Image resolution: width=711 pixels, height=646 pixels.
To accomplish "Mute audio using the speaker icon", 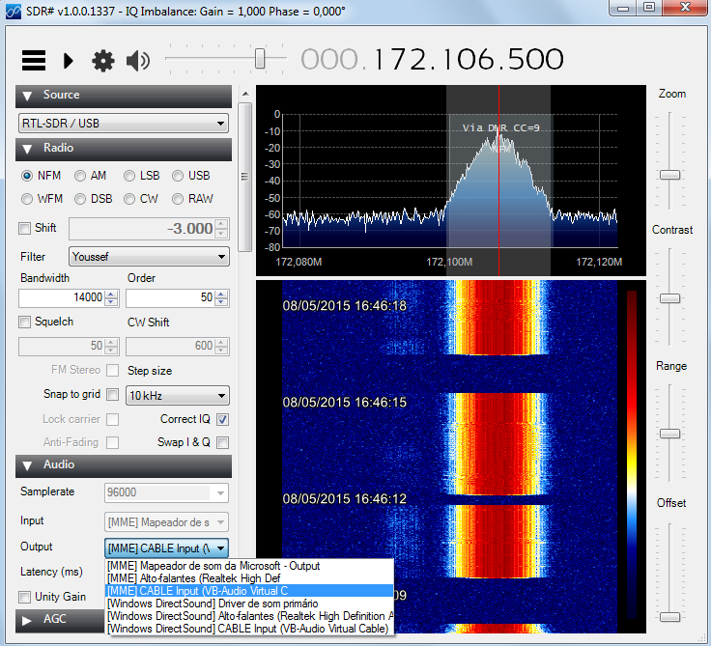I will (138, 60).
